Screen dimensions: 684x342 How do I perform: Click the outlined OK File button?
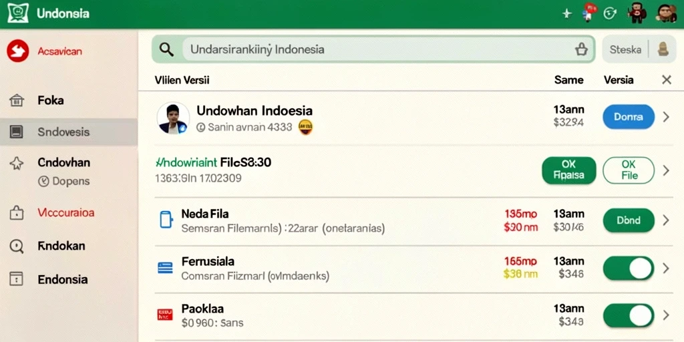(629, 170)
